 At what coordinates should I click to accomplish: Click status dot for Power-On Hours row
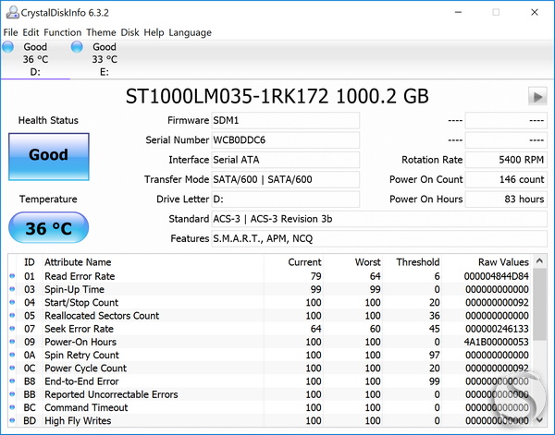[12, 342]
